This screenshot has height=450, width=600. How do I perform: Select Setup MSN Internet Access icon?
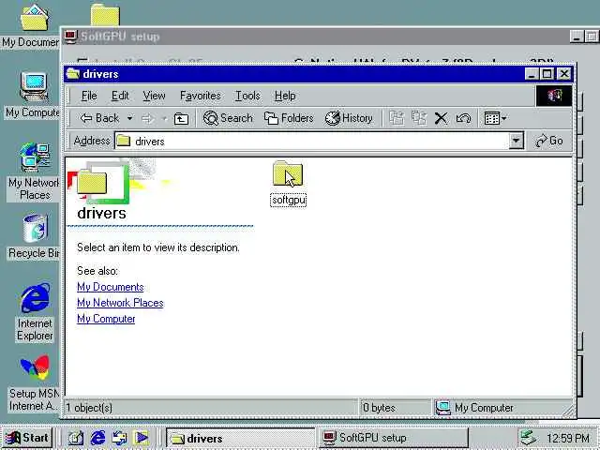click(35, 367)
